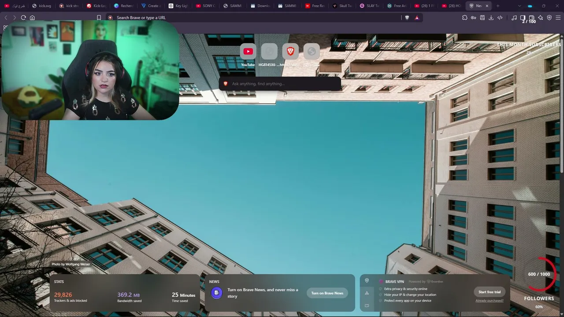564x317 pixels.
Task: Close the current New Tab
Action: (x=487, y=6)
